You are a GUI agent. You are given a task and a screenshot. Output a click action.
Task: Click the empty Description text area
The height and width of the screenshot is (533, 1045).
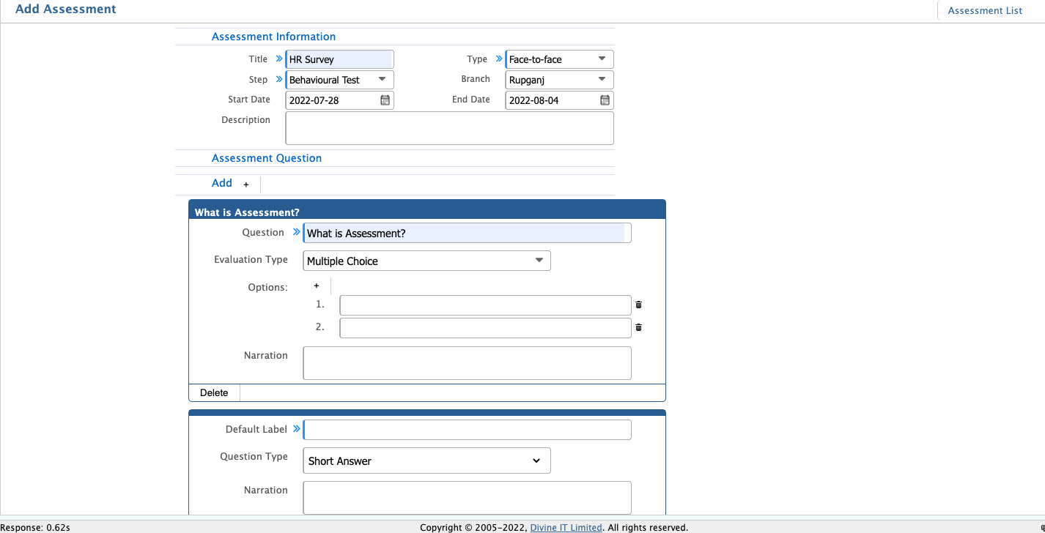[449, 127]
